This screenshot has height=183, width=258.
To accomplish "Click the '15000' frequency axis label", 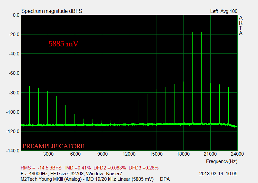I will (156, 154).
